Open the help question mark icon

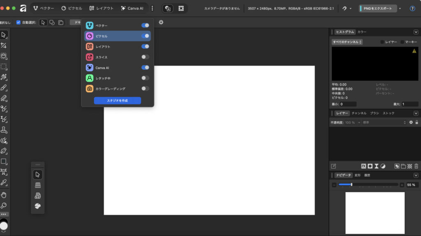(412, 8)
